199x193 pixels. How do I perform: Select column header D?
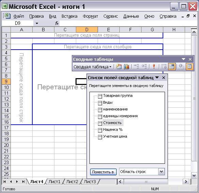(87, 30)
